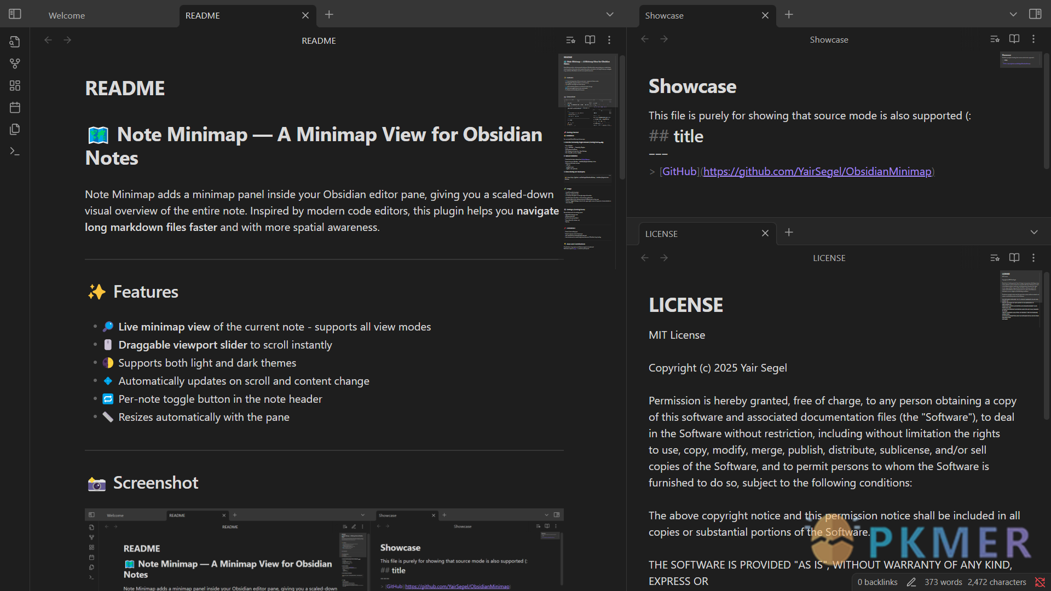Viewport: 1051px width, 591px height.
Task: Expand tab list dropdown in LICENSE pane
Action: pos(1033,233)
